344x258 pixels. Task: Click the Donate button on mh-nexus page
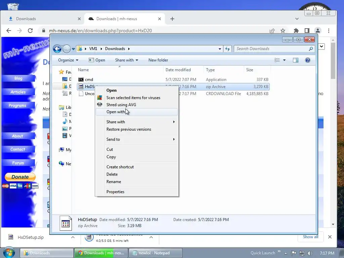20,177
